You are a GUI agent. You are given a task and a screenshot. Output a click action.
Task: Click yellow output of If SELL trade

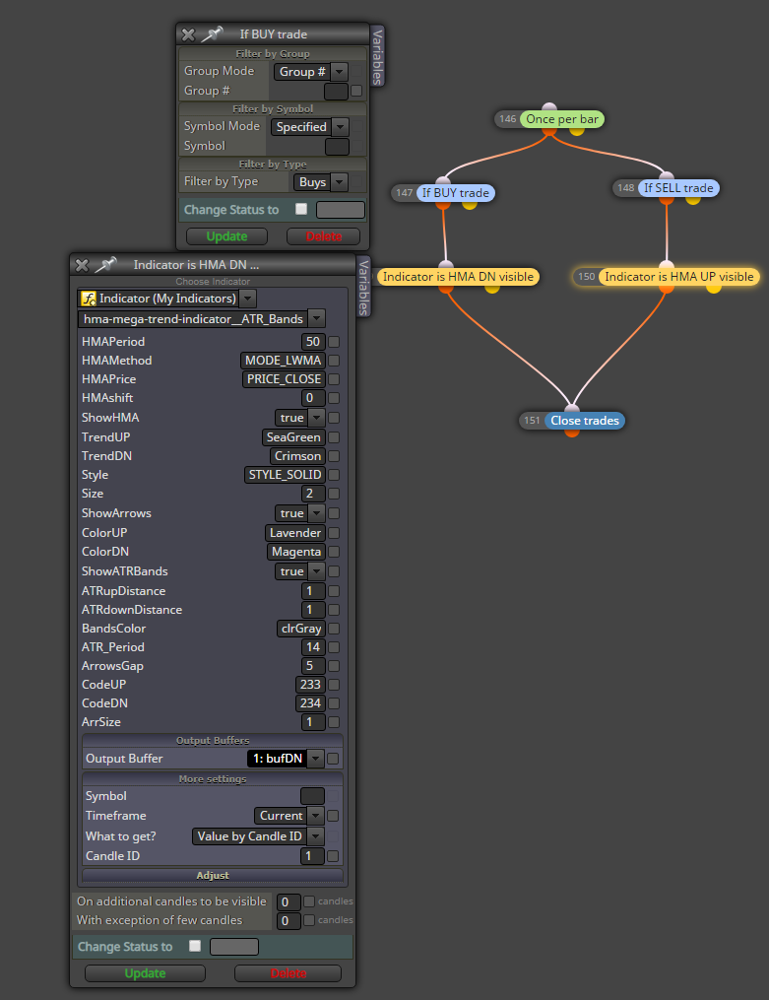[x=693, y=200]
